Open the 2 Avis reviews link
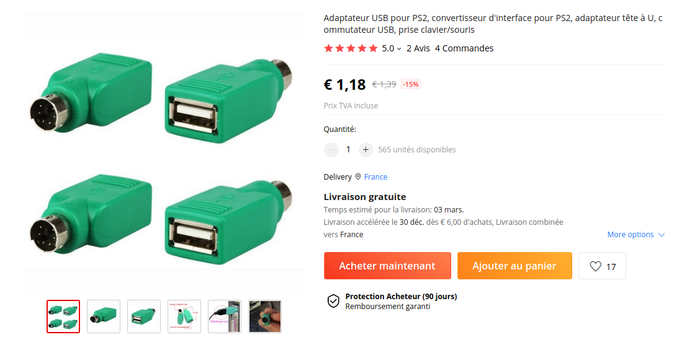This screenshot has height=345, width=682. pyautogui.click(x=418, y=48)
